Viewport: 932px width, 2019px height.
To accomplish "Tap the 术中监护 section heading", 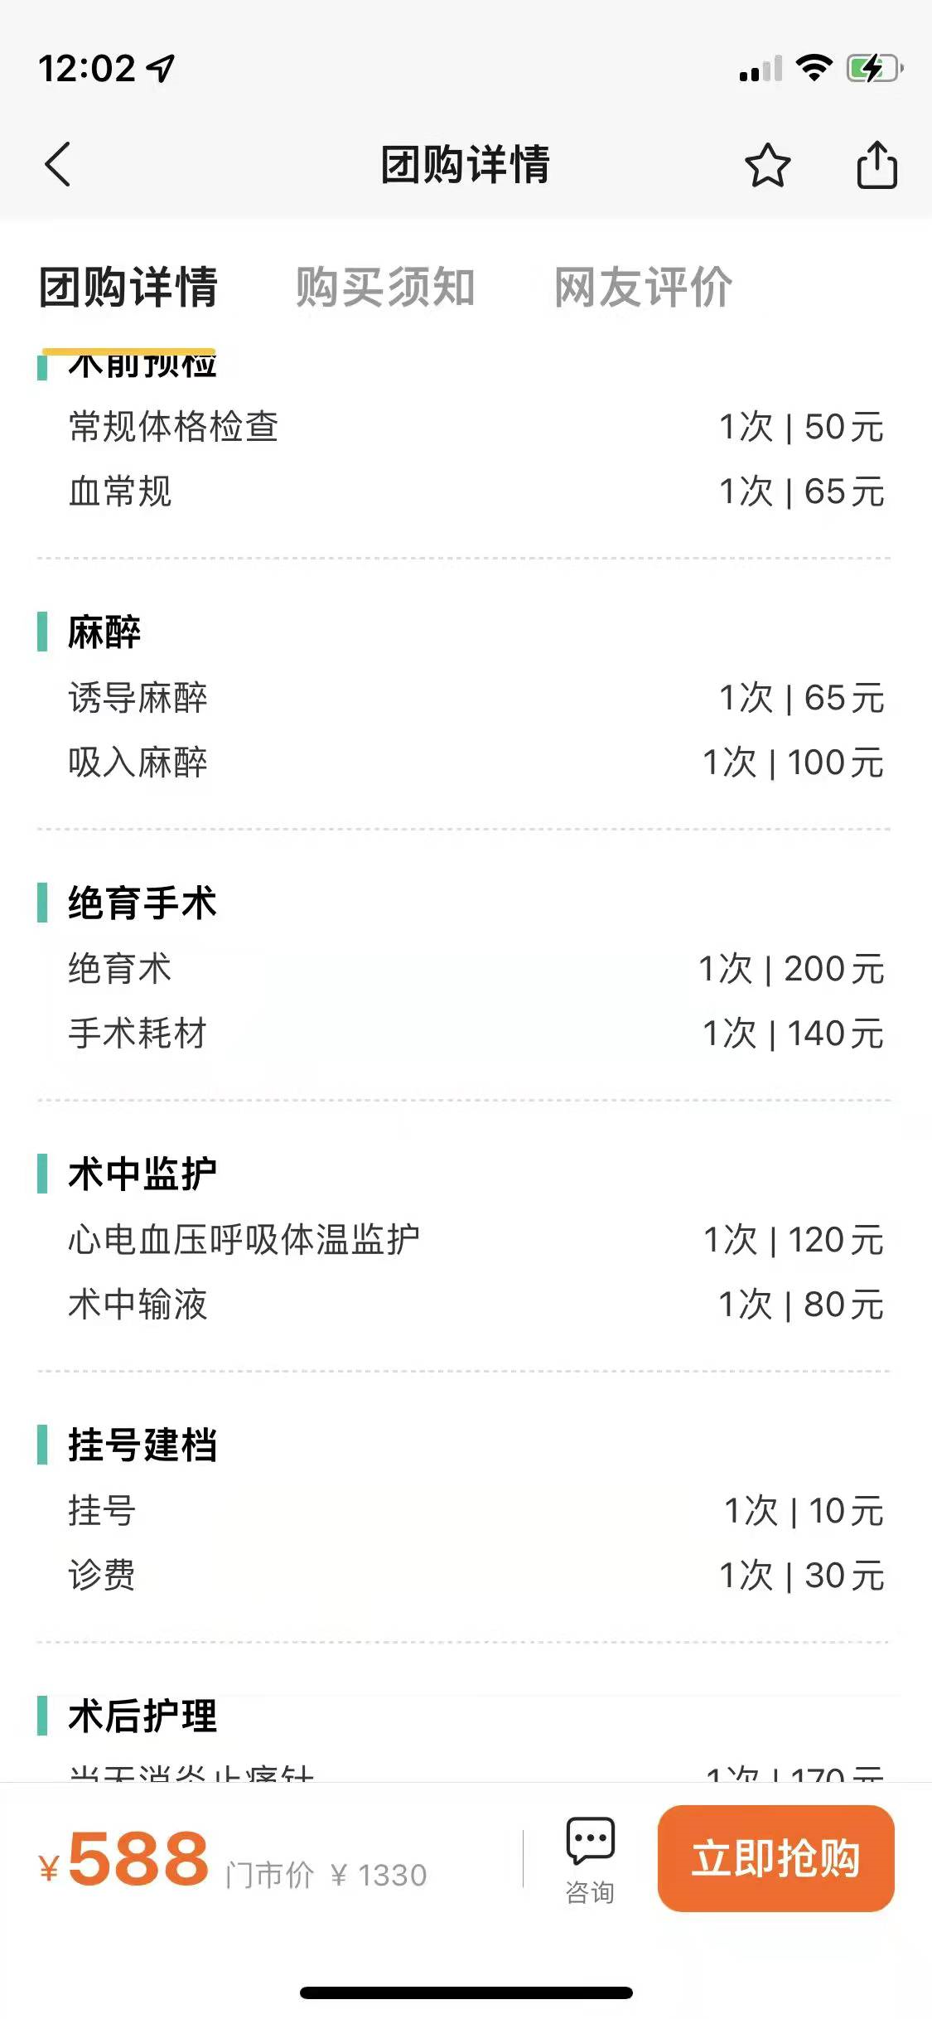I will [142, 1174].
